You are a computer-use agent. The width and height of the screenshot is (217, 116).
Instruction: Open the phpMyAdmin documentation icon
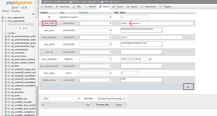[x=19, y=7]
